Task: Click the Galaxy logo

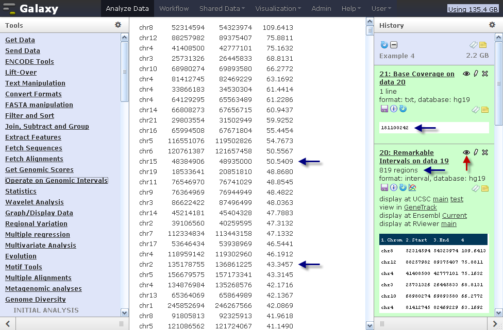Action: [31, 9]
